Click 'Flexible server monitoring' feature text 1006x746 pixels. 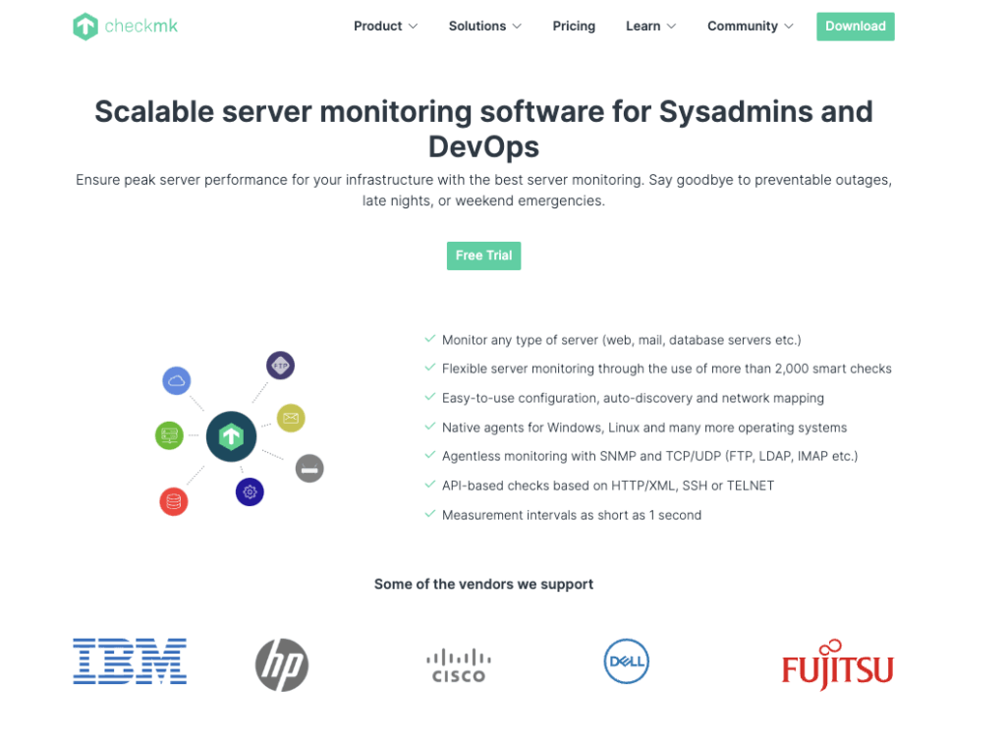point(667,369)
